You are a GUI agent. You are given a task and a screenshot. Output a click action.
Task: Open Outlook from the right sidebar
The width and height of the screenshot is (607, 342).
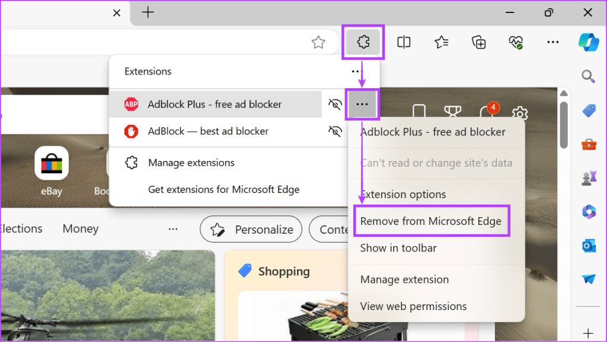(588, 245)
